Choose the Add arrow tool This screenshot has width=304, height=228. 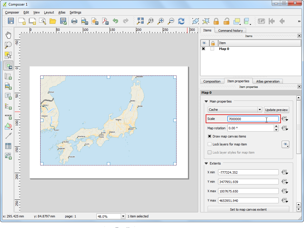pos(8,136)
